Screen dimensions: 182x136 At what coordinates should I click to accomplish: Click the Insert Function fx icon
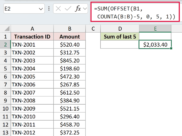(78, 9)
